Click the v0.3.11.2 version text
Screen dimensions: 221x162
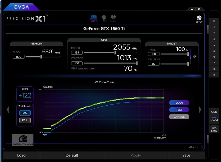pyautogui.click(x=193, y=147)
